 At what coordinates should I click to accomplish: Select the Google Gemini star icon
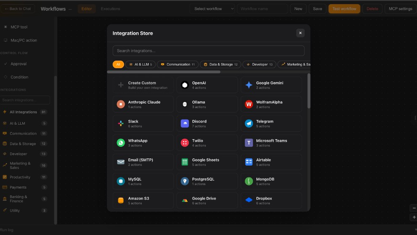(x=249, y=85)
